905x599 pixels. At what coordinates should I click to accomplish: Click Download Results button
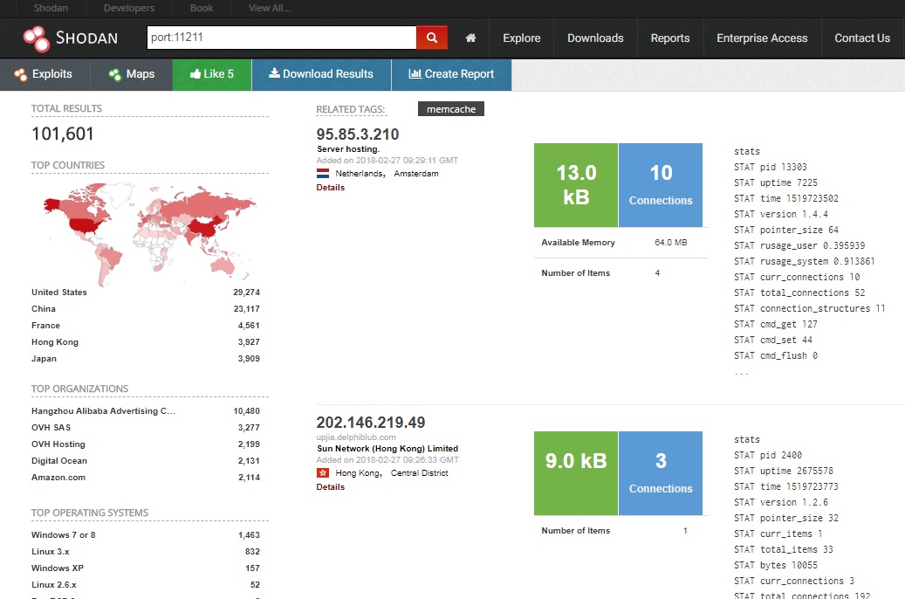[x=320, y=74]
